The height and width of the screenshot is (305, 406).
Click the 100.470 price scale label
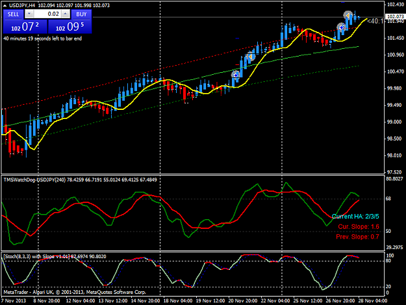point(396,72)
